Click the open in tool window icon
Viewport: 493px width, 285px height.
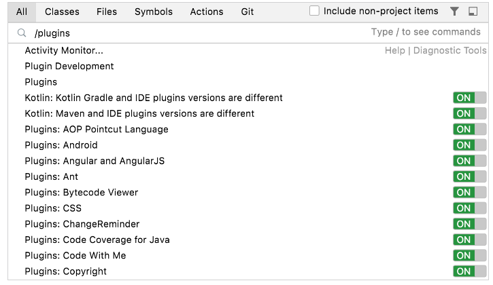tap(473, 12)
